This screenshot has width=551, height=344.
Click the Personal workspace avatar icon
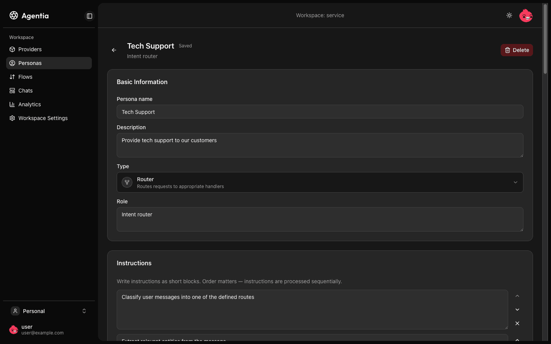[x=15, y=311]
